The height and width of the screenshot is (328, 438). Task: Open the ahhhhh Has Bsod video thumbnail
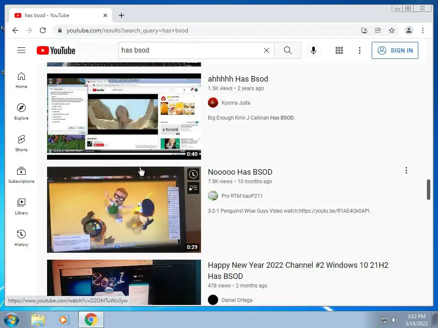124,117
